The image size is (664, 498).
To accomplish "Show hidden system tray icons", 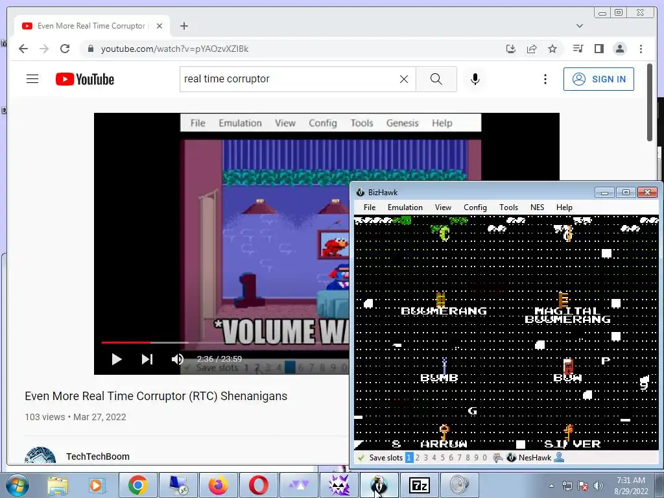I will click(551, 486).
